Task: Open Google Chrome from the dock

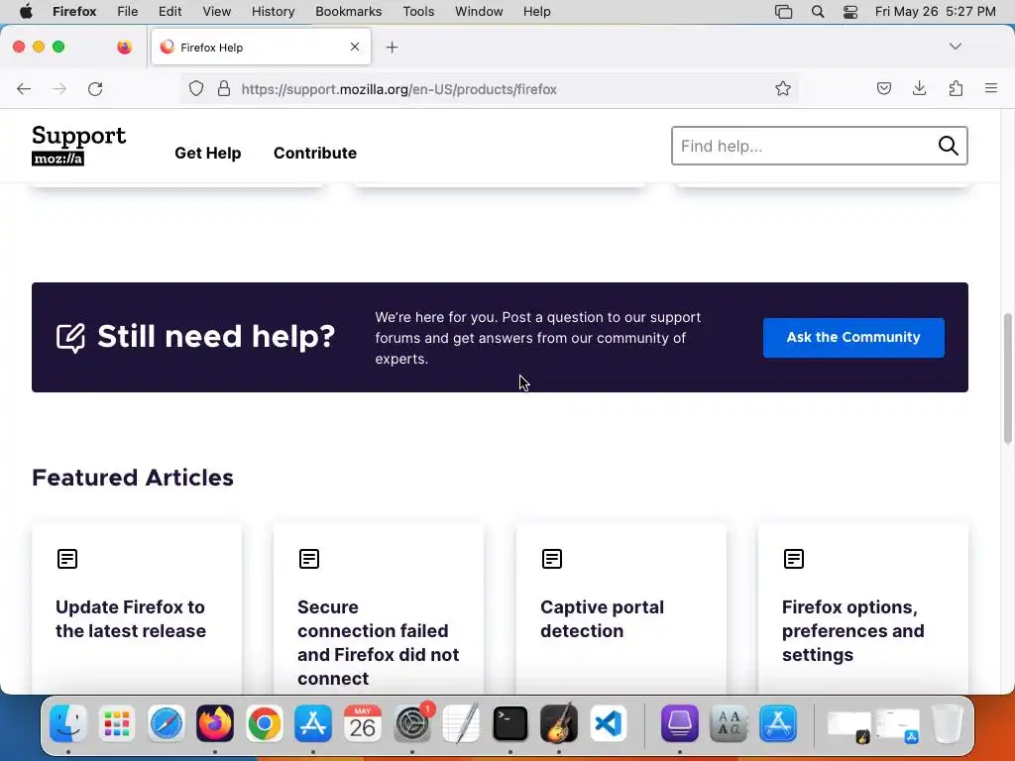Action: pyautogui.click(x=264, y=723)
